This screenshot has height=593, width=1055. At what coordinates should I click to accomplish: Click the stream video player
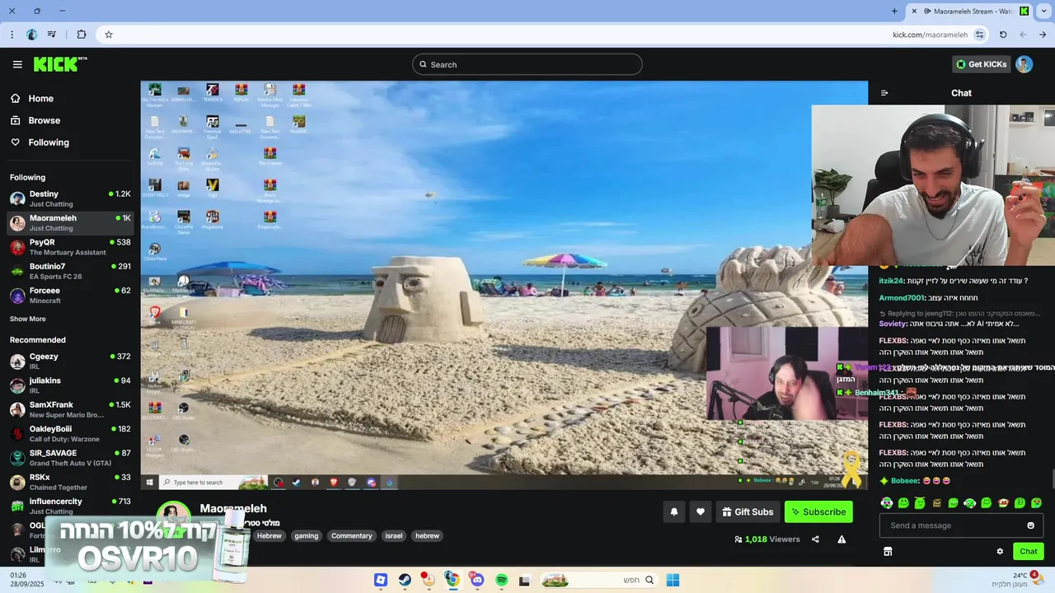pyautogui.click(x=504, y=285)
